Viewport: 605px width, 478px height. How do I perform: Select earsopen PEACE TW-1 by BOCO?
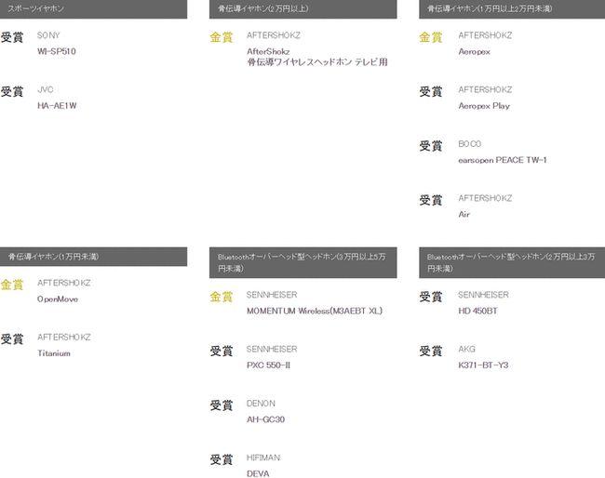coord(503,160)
